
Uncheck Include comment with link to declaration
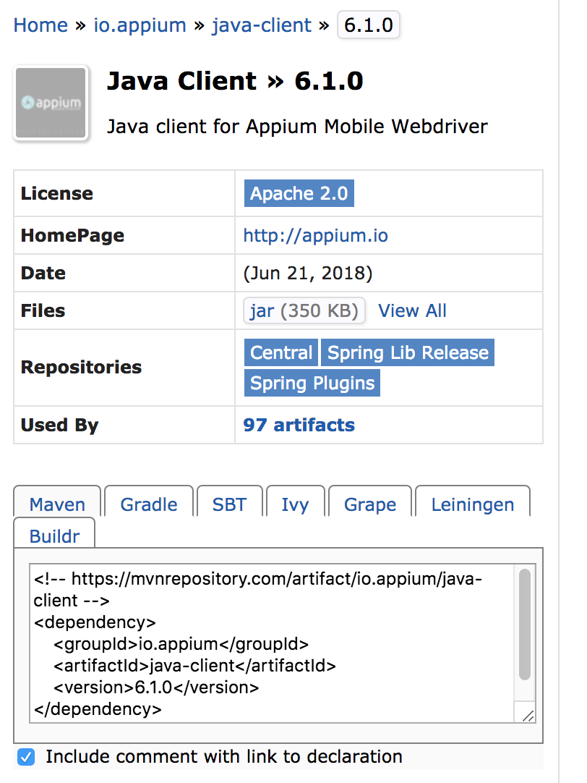(x=26, y=757)
